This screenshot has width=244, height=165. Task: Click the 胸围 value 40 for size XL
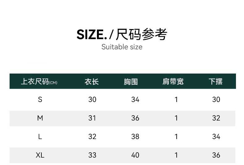[135, 155]
